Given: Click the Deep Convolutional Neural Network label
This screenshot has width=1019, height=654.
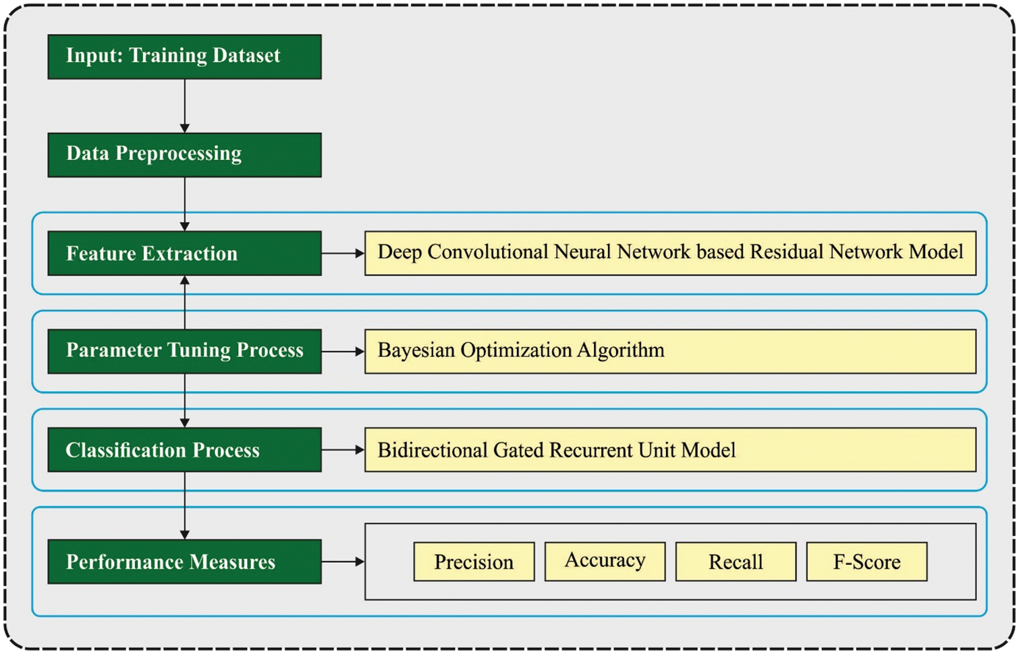Looking at the screenshot, I should point(671,252).
